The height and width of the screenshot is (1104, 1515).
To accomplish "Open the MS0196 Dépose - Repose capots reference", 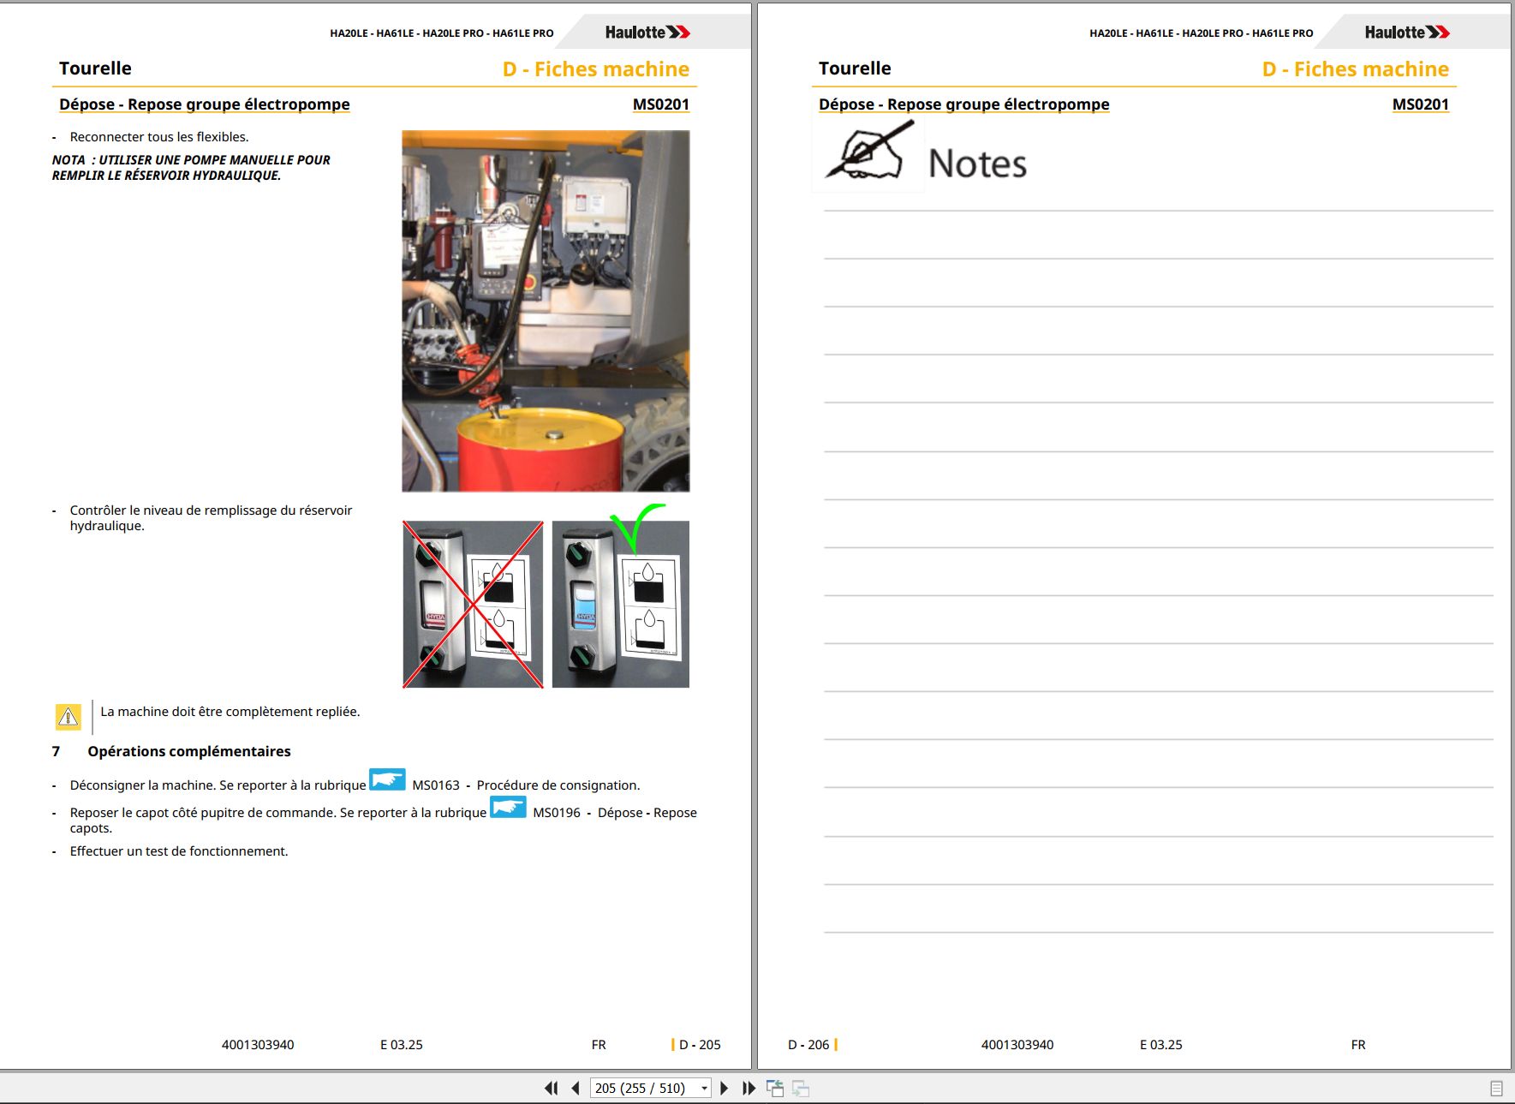I will (x=615, y=813).
